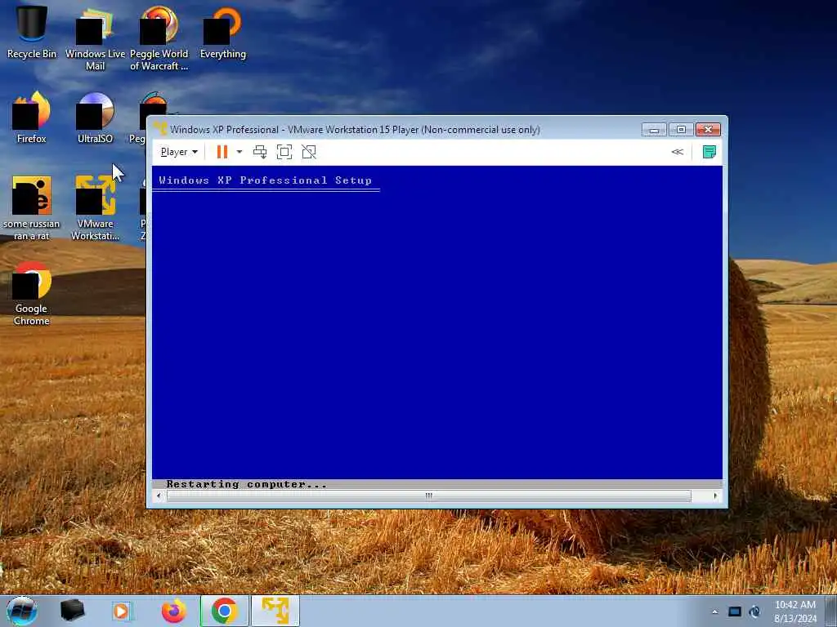Open the clock showing 10:42 AM
The height and width of the screenshot is (627, 837).
point(795,611)
